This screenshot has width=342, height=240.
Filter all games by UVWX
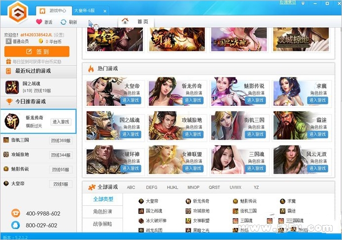tap(235, 187)
